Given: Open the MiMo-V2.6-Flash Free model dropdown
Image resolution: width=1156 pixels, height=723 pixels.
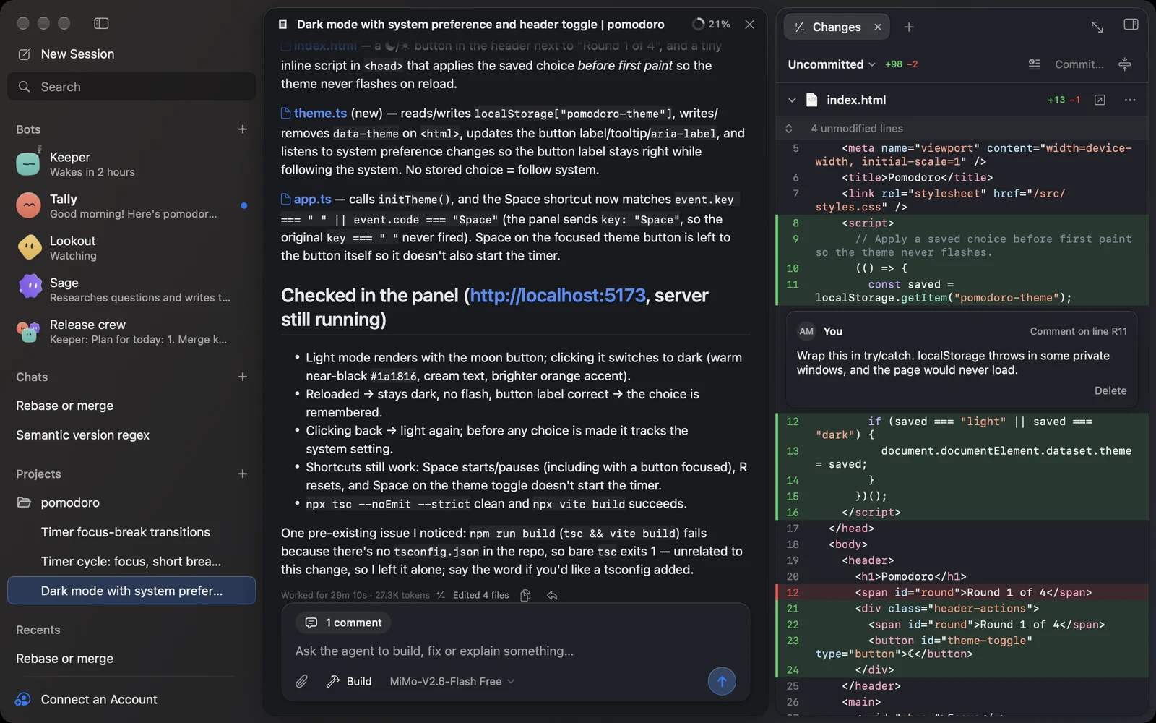Looking at the screenshot, I should coord(452,681).
